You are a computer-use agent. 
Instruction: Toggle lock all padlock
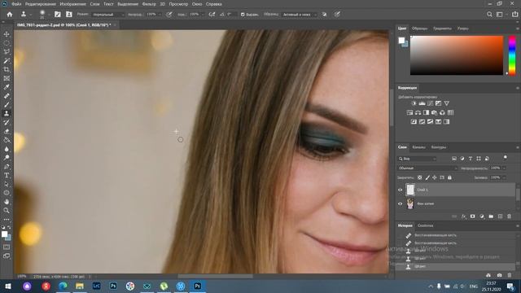coord(449,177)
